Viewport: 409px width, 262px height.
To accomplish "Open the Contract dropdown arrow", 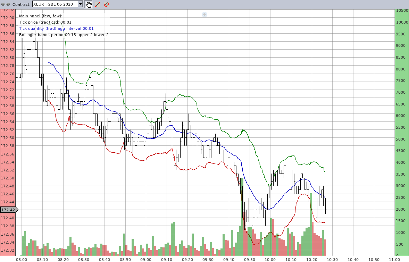I will click(x=80, y=4).
